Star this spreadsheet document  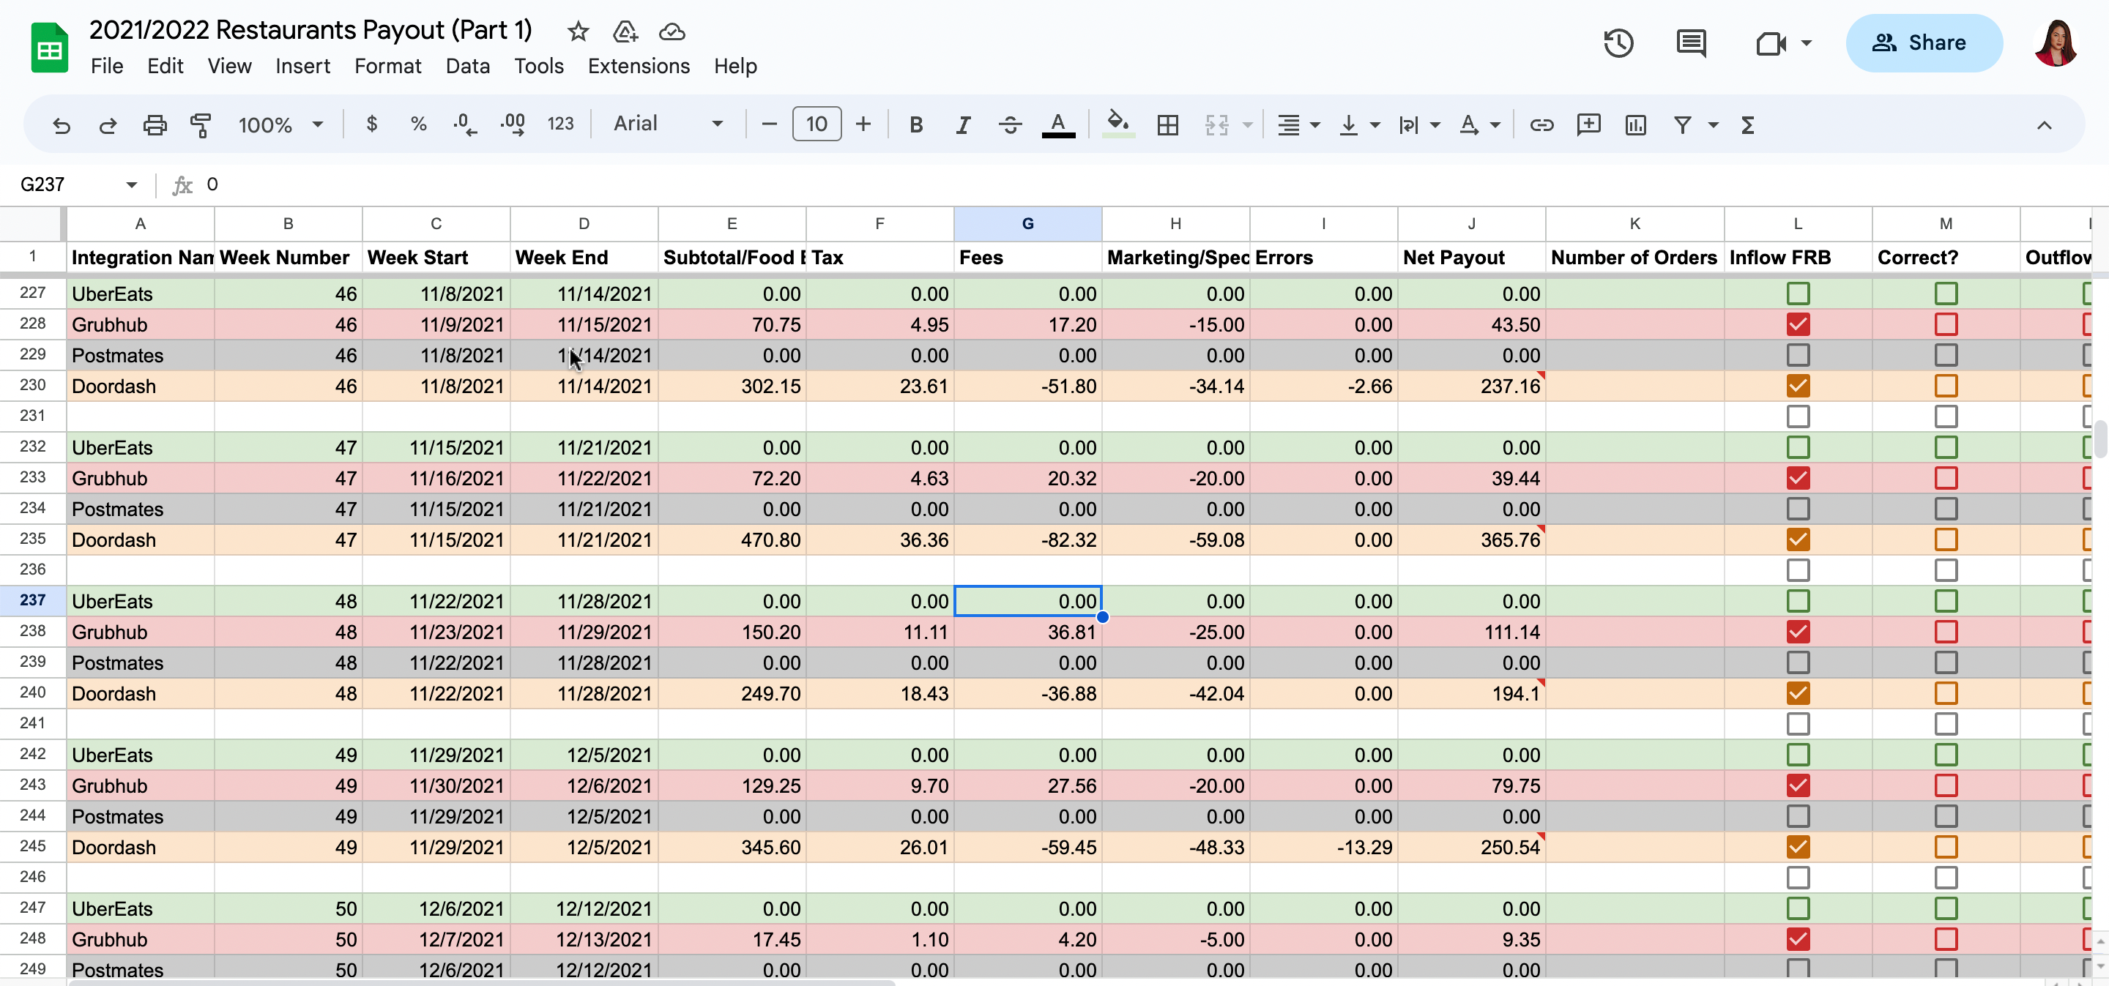coord(578,31)
